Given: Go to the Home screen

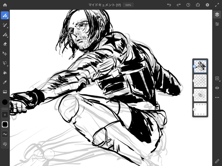Looking at the screenshot, I should pyautogui.click(x=5, y=5).
